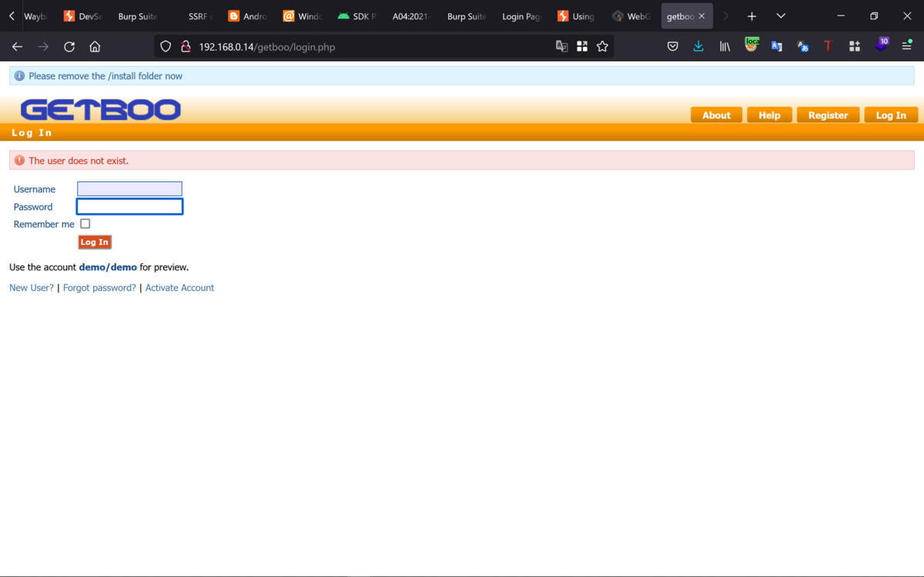Click 'The user does not exist.' error message
The image size is (924, 577).
(x=79, y=161)
